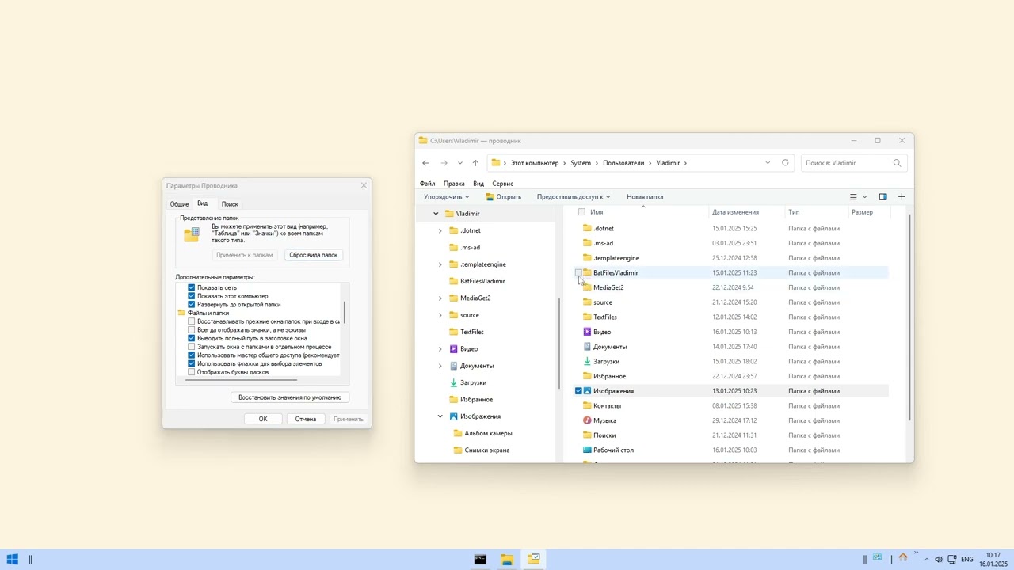Uncheck Показать этот компьютер option

pos(191,296)
